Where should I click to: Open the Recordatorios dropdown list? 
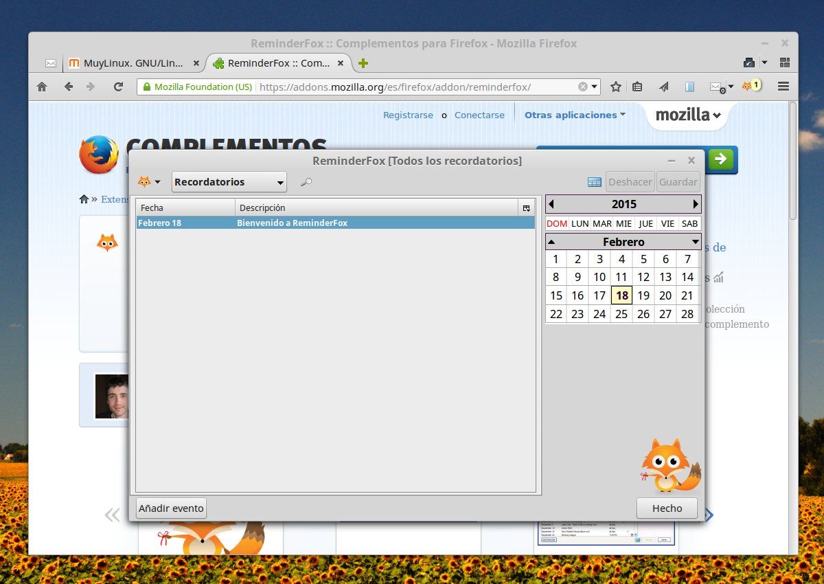point(229,182)
